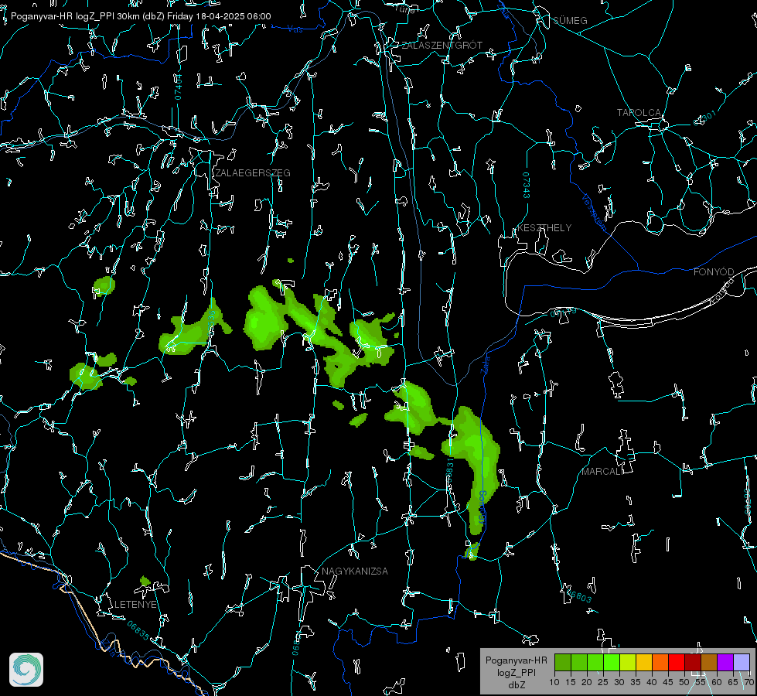The width and height of the screenshot is (757, 696).
Task: Click the dark green 10-15 dBZ legend swatch
Action: (563, 662)
